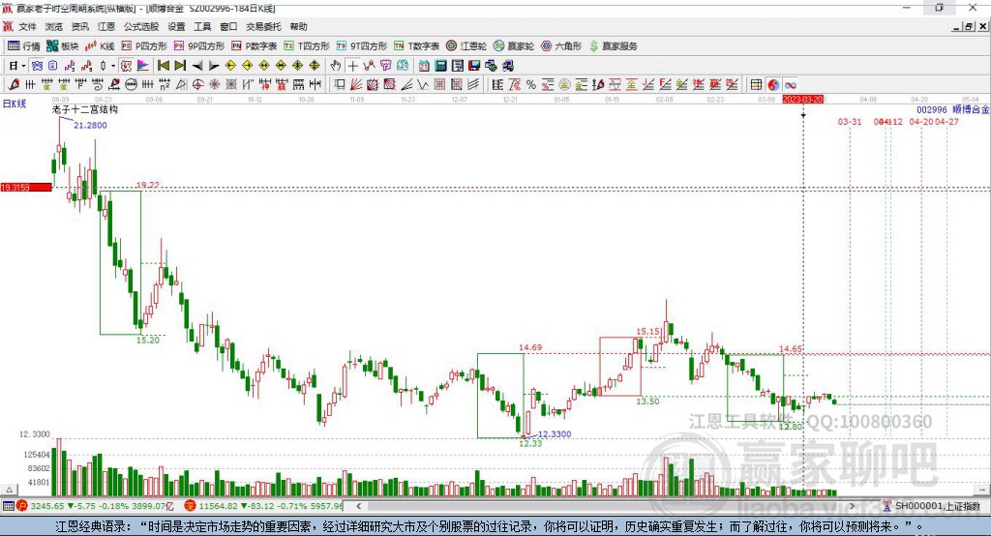
Task: Open the 六角形 hexagon tool
Action: pos(561,46)
